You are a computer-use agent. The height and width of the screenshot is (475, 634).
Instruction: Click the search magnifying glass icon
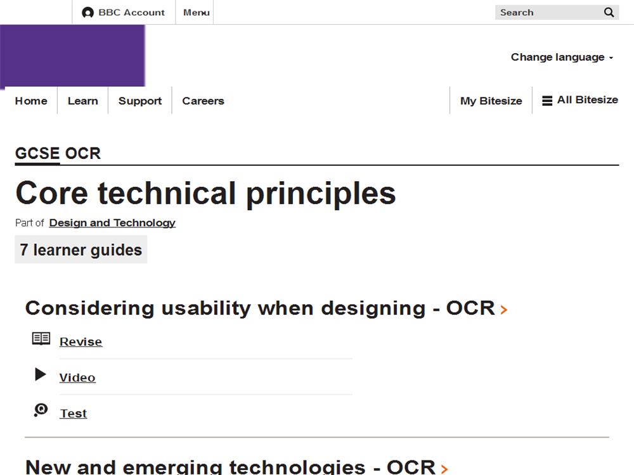click(x=609, y=13)
